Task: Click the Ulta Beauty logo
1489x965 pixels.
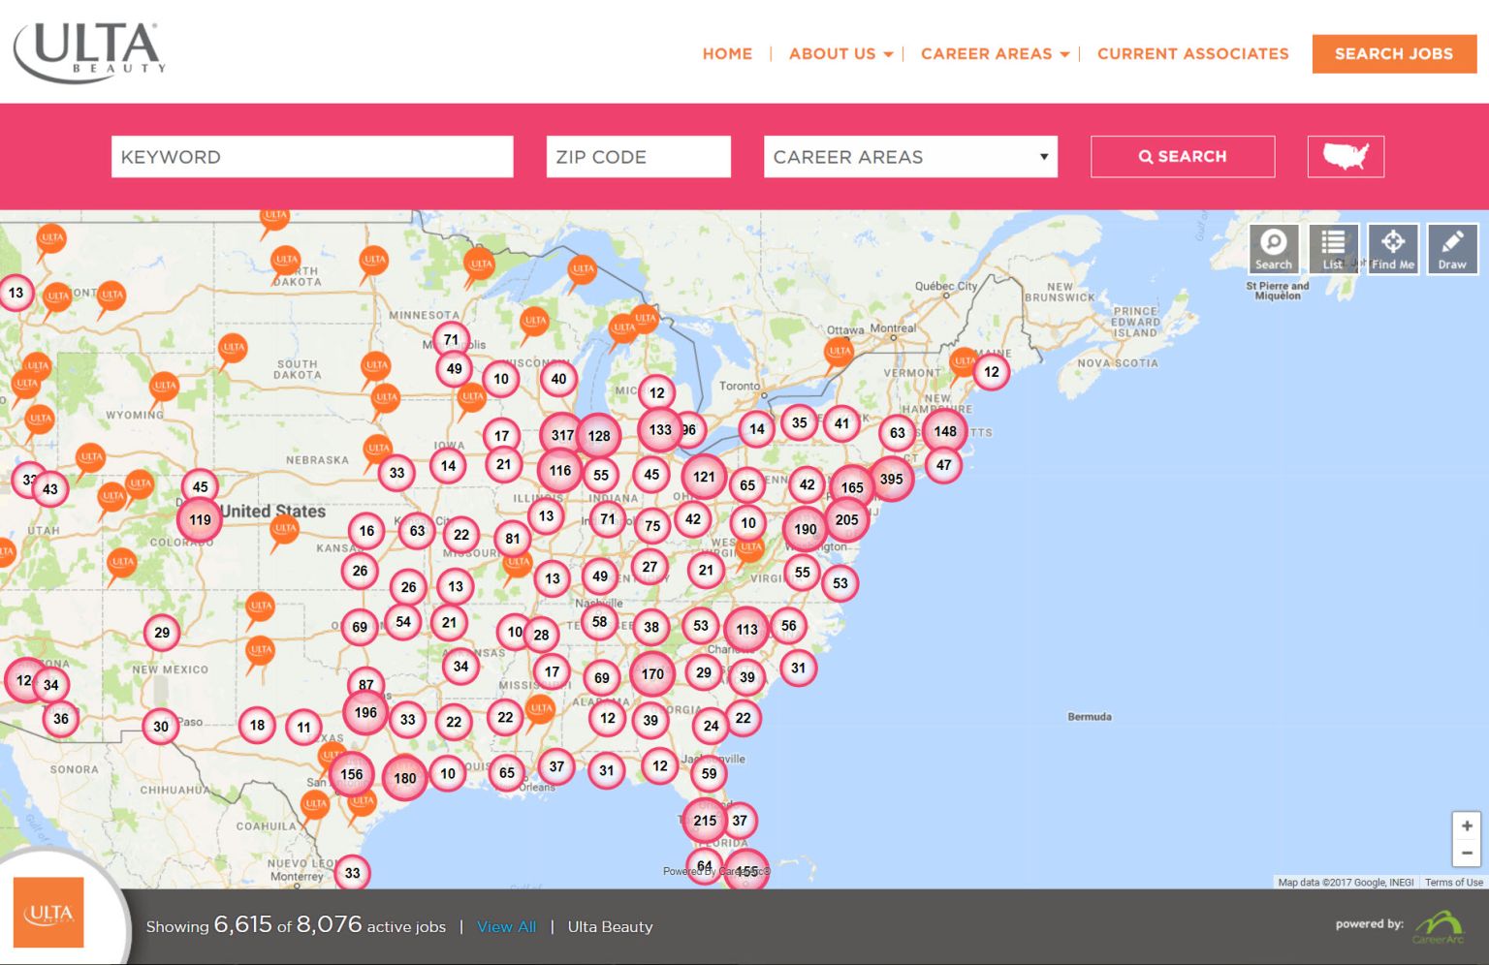Action: click(89, 50)
